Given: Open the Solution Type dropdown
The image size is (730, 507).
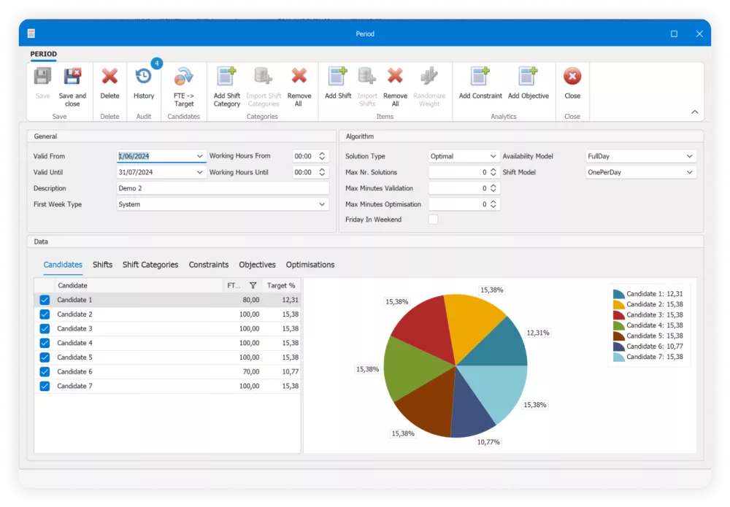Looking at the screenshot, I should click(493, 156).
